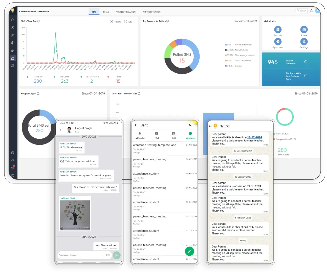Open the gear settings icon at sidebar bottom
327x275 pixels.
click(13, 153)
